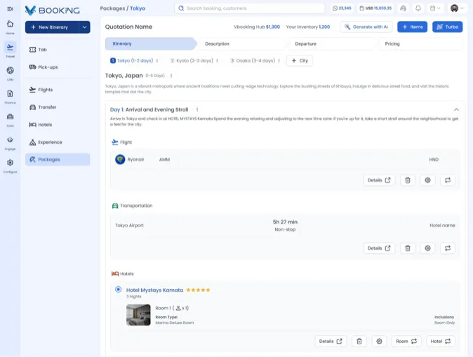
Task: Switch to the Pricing step tab
Action: (419, 43)
